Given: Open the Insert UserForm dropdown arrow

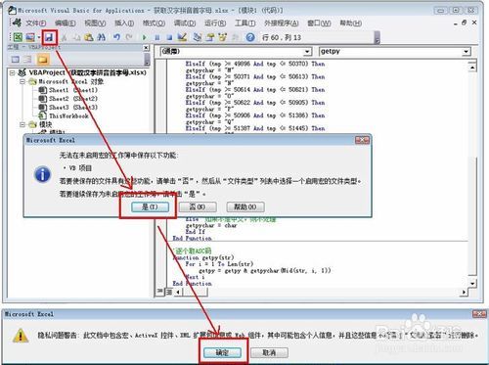Looking at the screenshot, I should coord(38,37).
